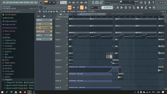Open playlist options arrow menu
The image size is (167, 94).
pos(37,11)
